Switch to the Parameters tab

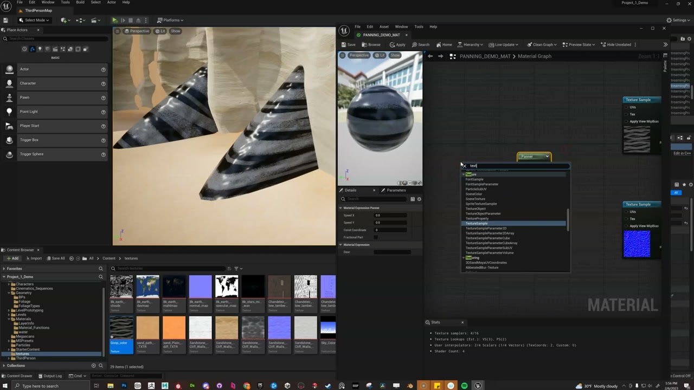393,190
